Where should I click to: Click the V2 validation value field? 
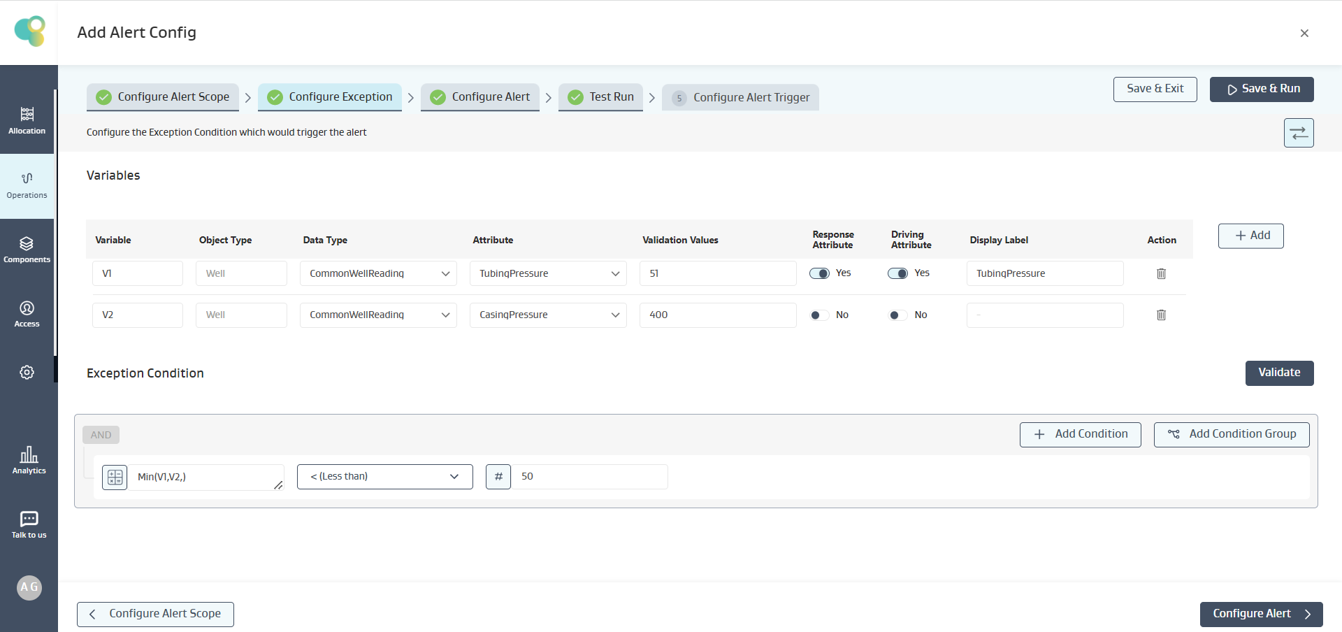tap(717, 315)
